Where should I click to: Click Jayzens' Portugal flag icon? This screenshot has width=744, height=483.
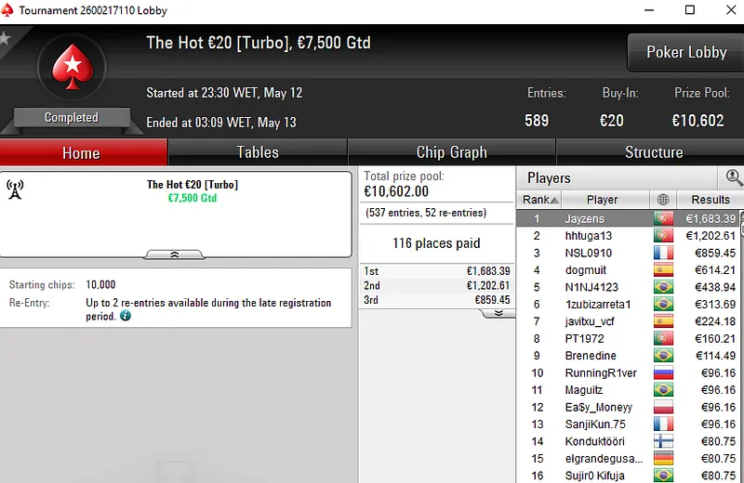tap(663, 219)
